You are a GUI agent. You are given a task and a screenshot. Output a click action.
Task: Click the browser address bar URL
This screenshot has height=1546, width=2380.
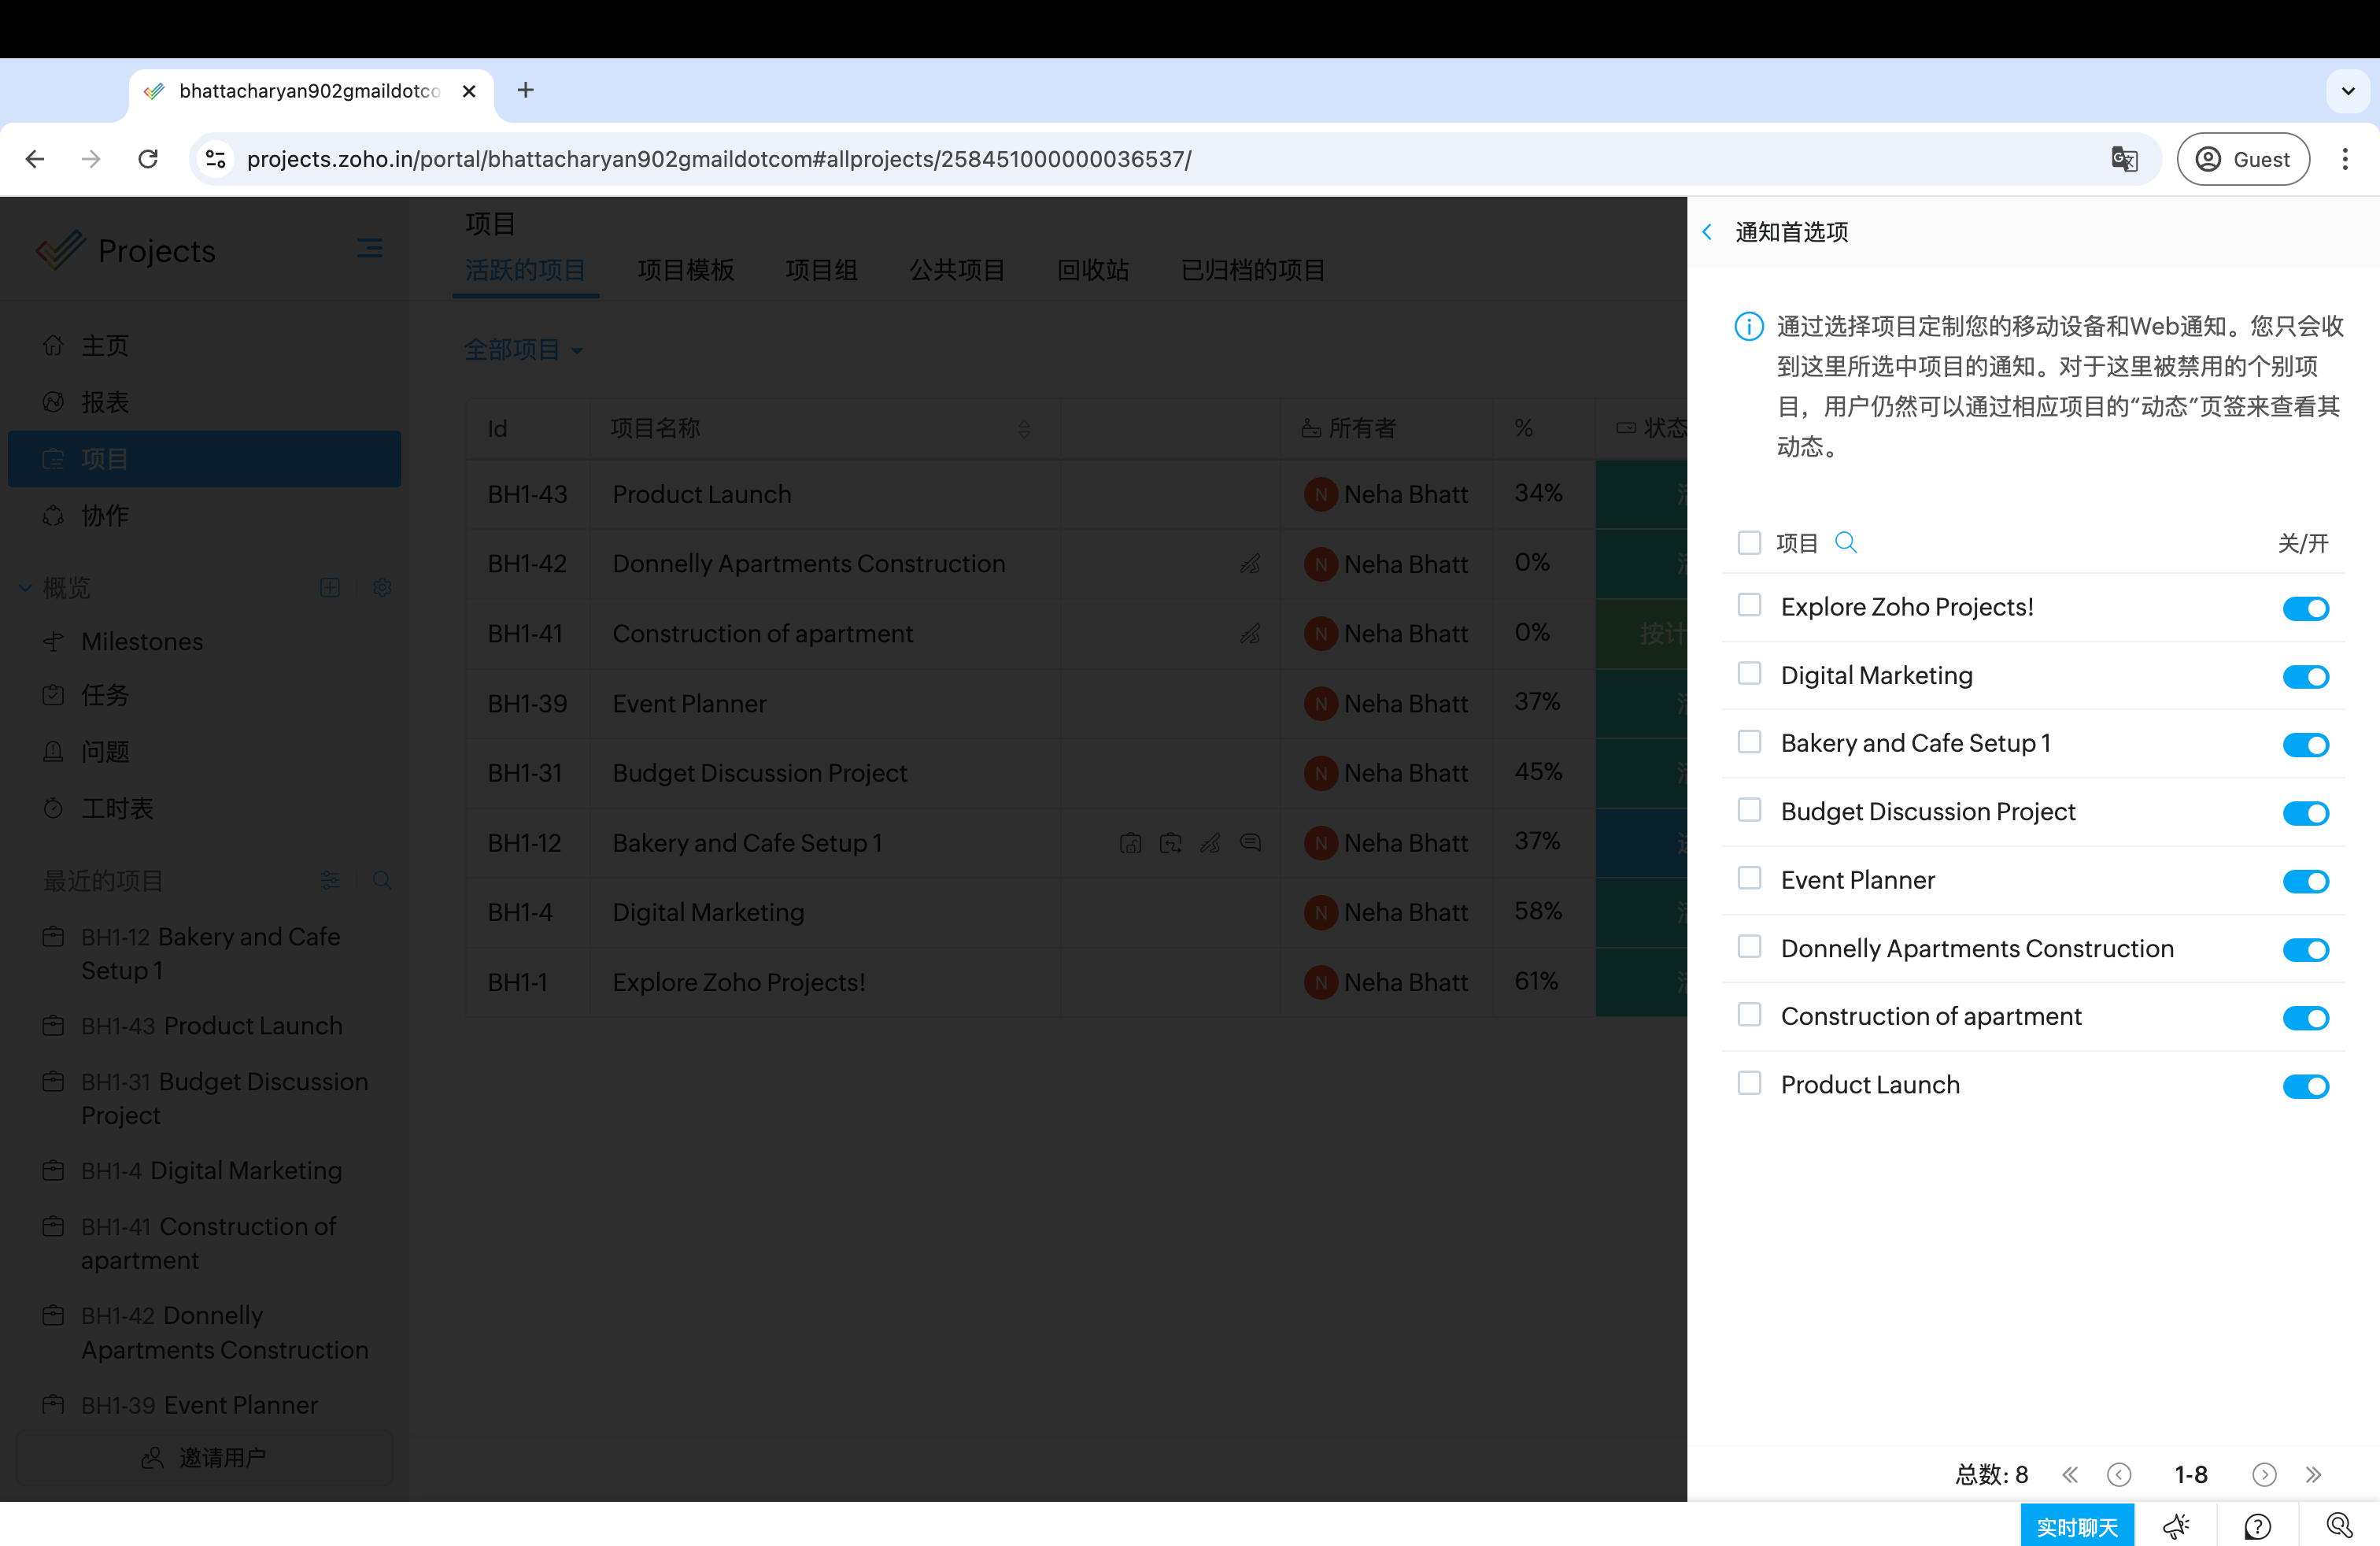[718, 159]
